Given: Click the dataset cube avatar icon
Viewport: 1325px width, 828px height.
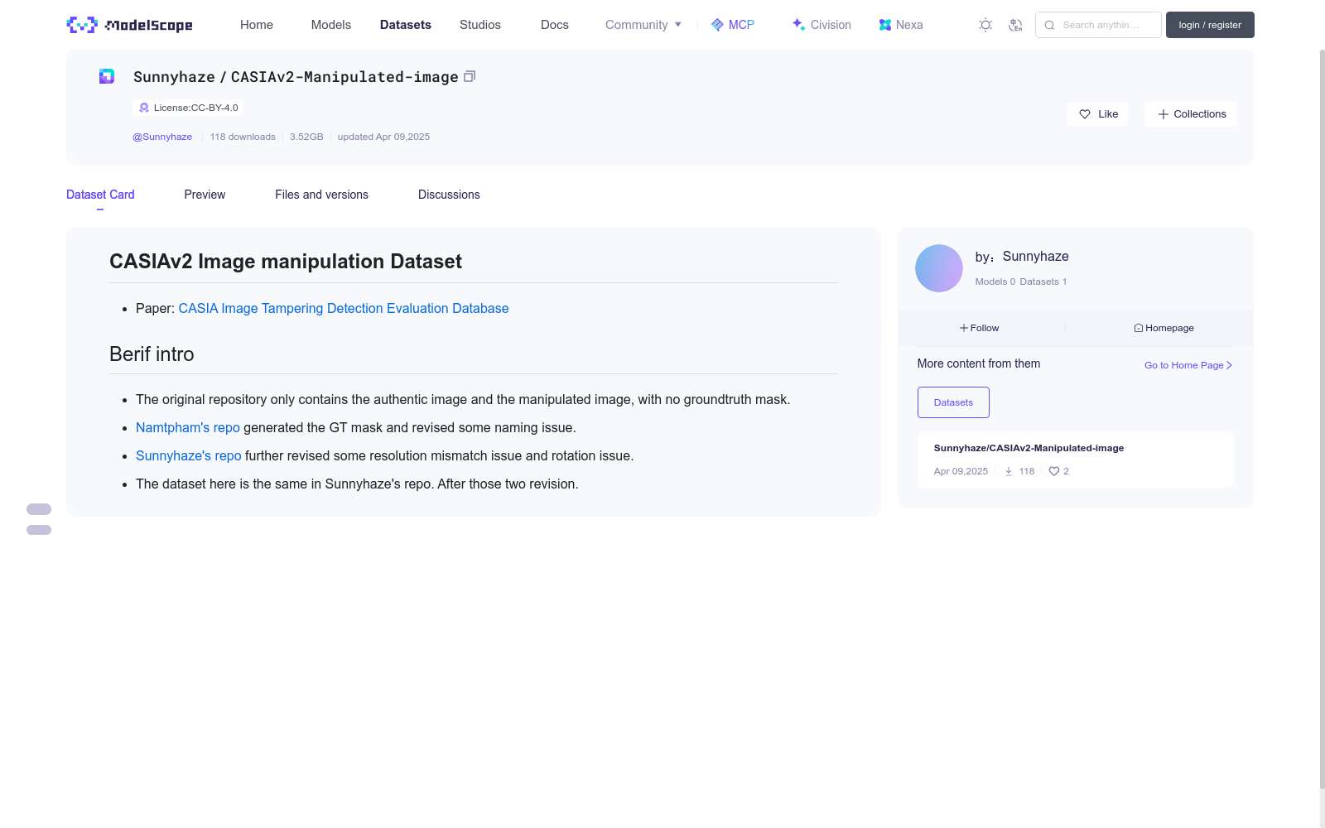Looking at the screenshot, I should 107,76.
